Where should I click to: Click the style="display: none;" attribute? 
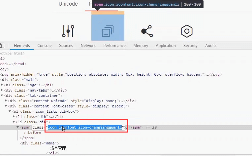click(95, 101)
